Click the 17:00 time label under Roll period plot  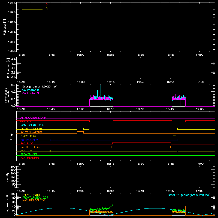point(200,82)
